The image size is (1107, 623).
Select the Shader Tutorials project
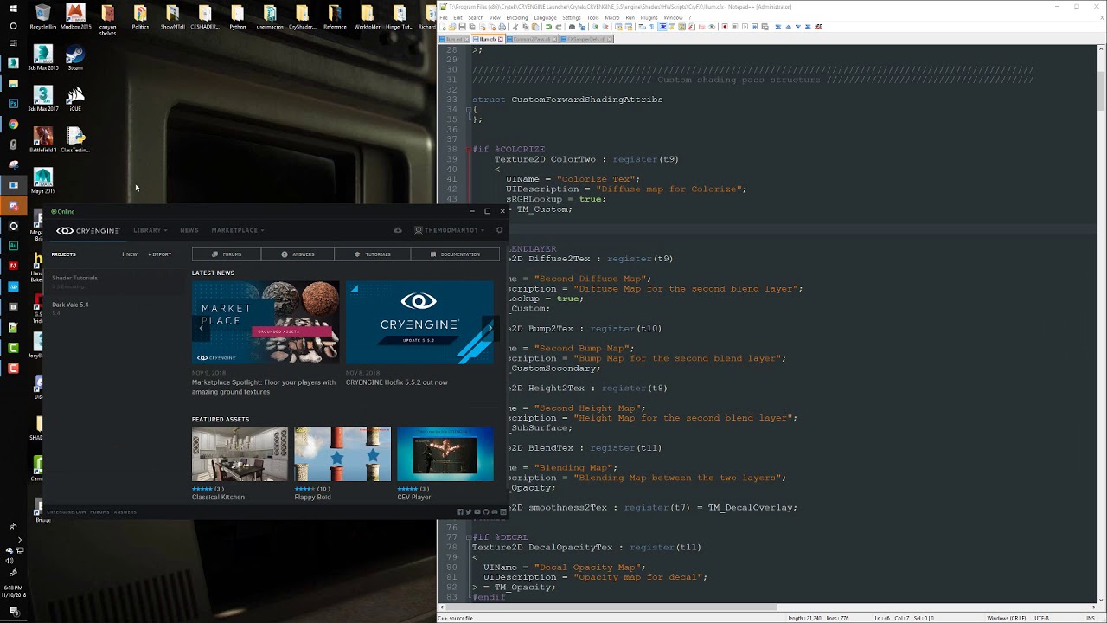coord(114,281)
